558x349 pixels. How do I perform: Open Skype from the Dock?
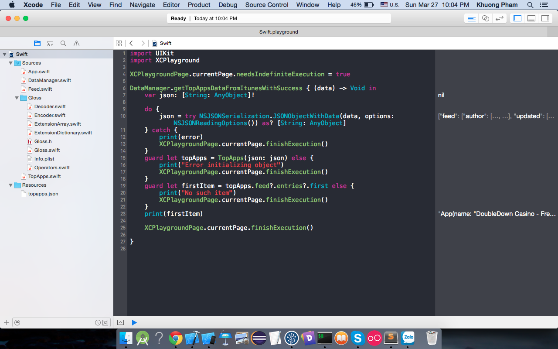[x=358, y=338]
